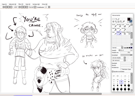Choose the Color al brush tool

pyautogui.click(x=114, y=29)
